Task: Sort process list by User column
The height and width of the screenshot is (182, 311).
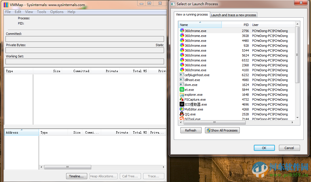Action: tap(272, 25)
